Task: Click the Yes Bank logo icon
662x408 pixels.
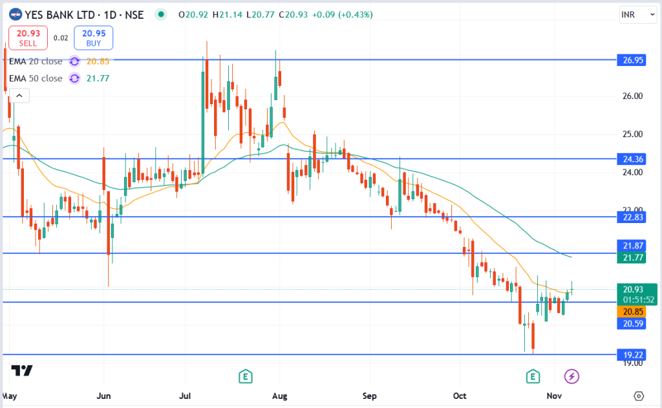Action: coord(16,15)
